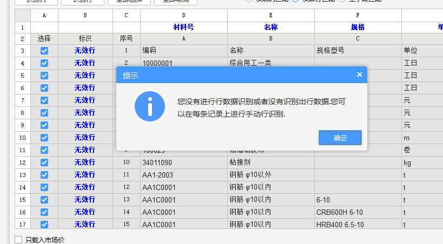Select the blue 名称 header cell in row 1
The width and height of the screenshot is (443, 244).
(x=270, y=28)
